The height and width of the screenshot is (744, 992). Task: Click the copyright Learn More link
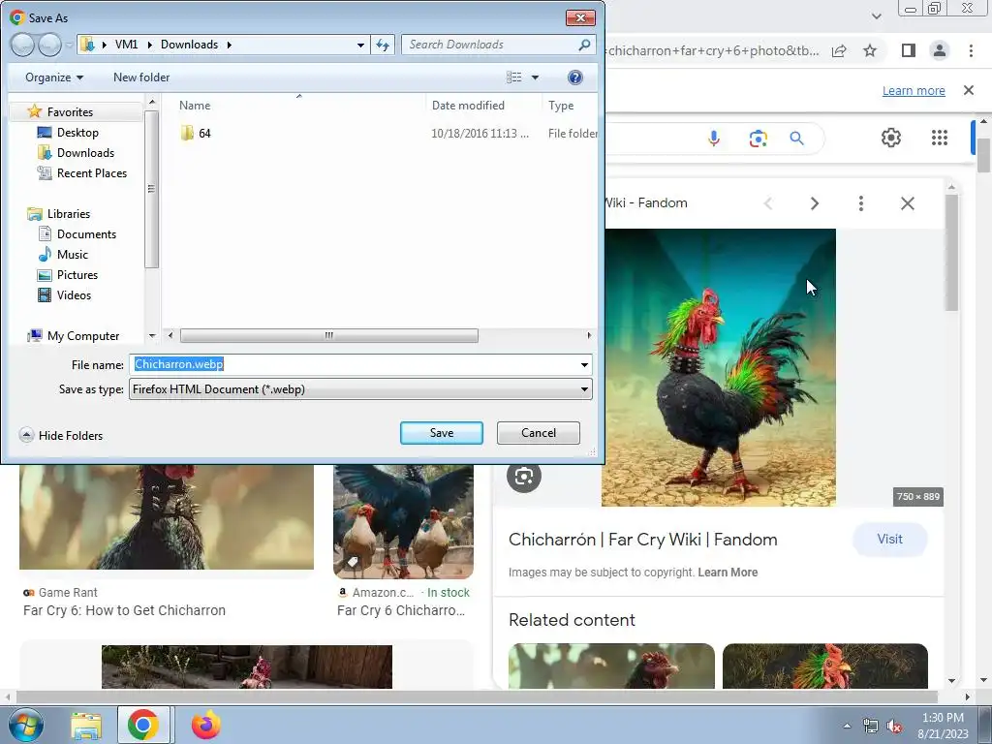[x=728, y=572]
